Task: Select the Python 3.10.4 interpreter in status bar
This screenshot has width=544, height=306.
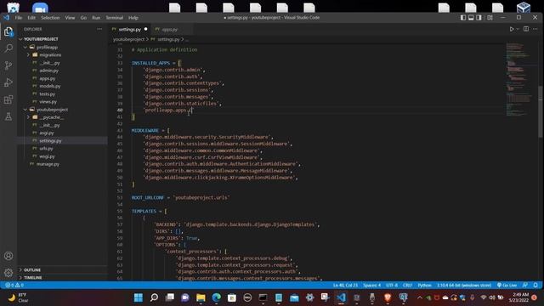Action: tap(464, 286)
